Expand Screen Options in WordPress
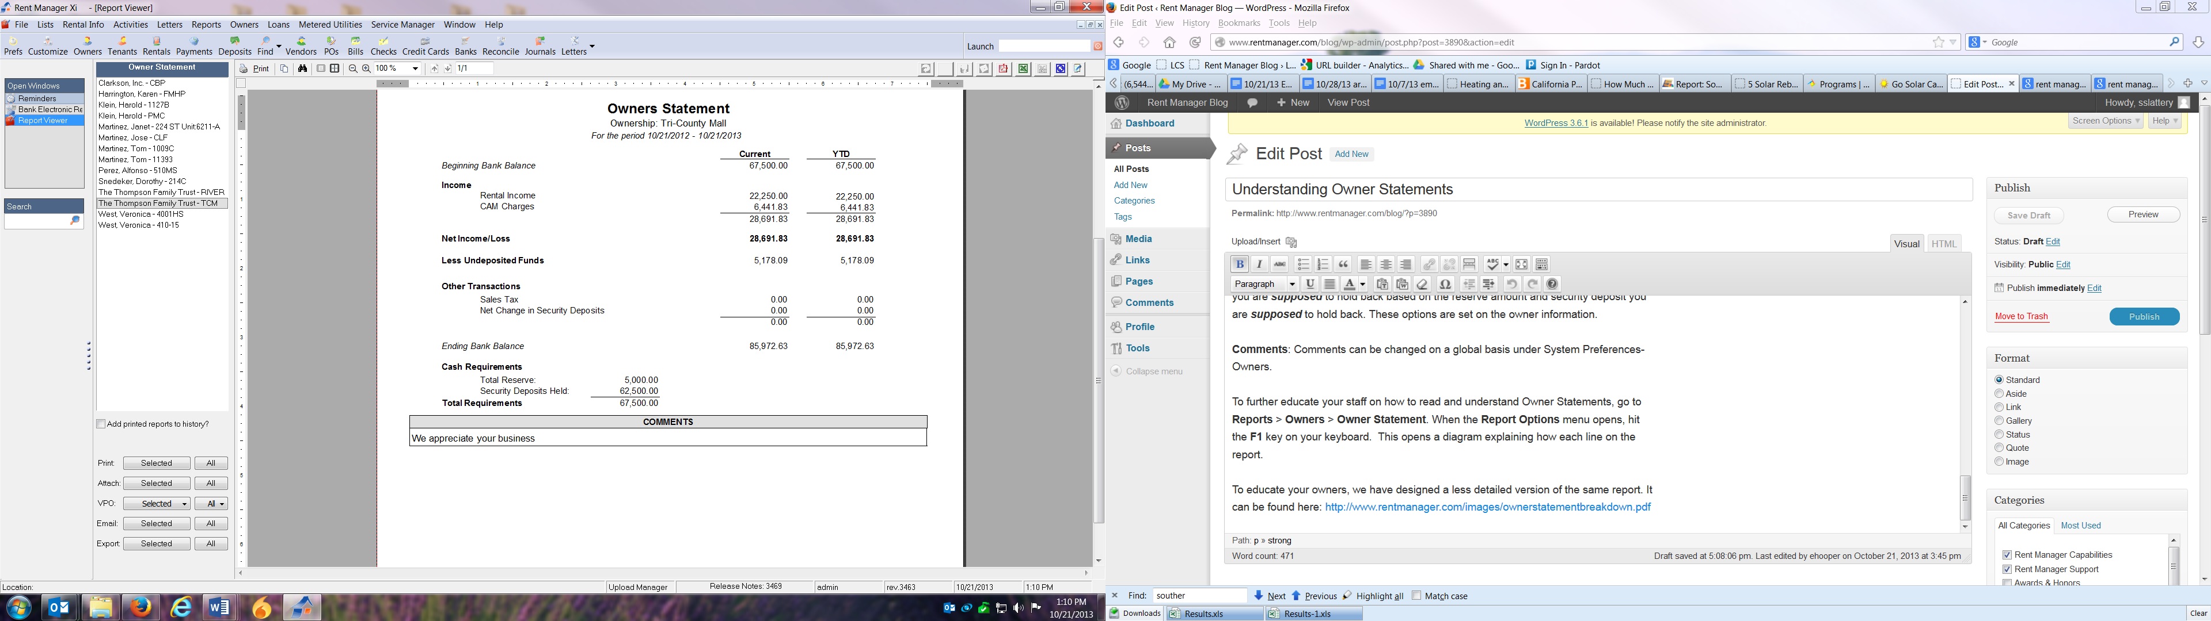This screenshot has width=2211, height=621. (x=2106, y=122)
